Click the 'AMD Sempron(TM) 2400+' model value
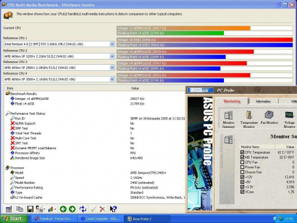The image size is (297, 223). pos(148,173)
